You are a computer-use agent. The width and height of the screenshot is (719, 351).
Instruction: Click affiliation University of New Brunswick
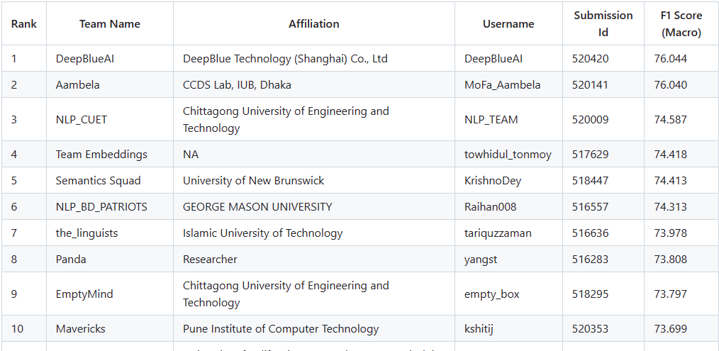coord(253,181)
